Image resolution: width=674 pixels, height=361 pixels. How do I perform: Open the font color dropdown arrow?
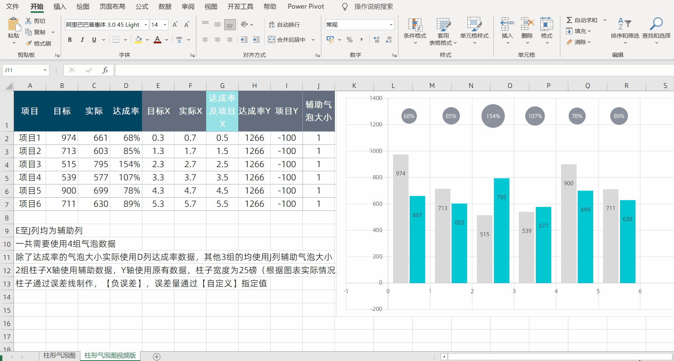pyautogui.click(x=167, y=40)
